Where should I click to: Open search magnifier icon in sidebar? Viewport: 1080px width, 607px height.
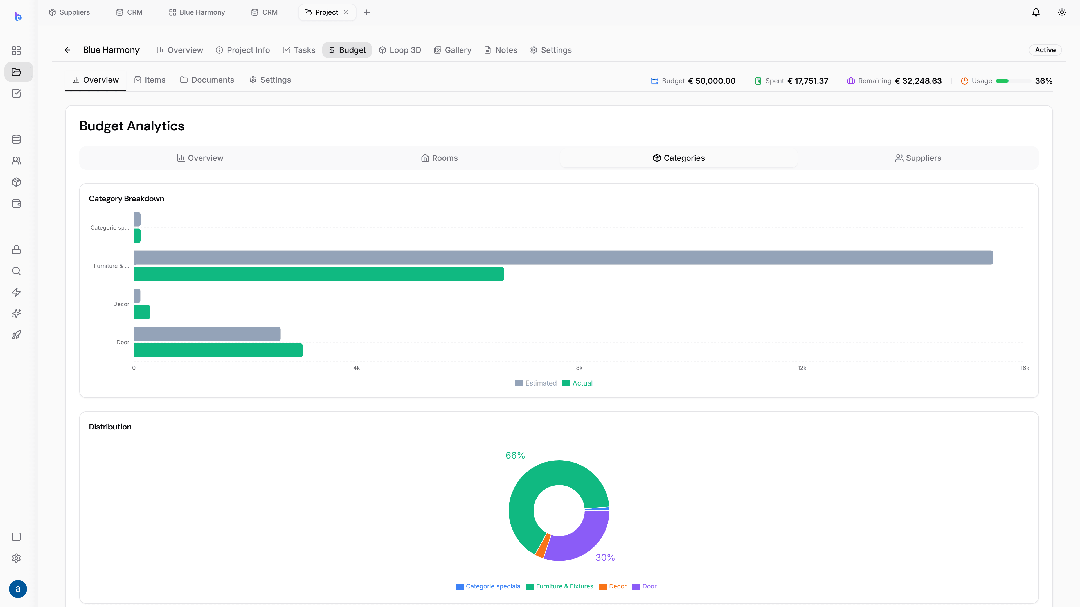pyautogui.click(x=16, y=271)
